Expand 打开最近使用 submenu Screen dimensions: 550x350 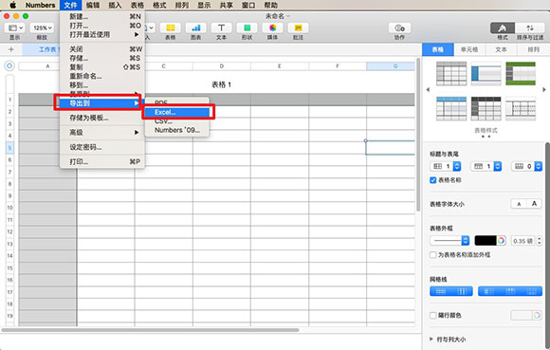(x=102, y=34)
